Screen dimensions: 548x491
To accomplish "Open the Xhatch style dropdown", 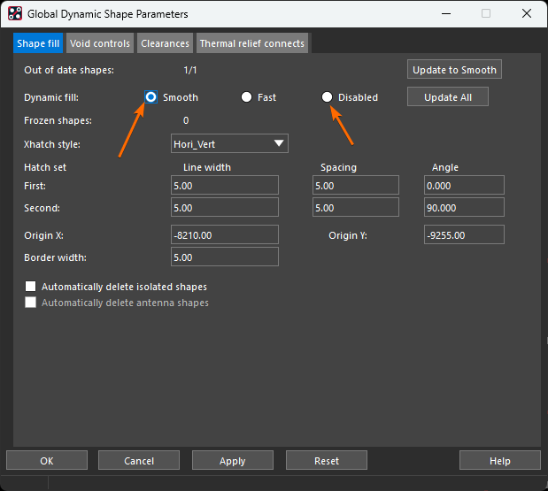I will tap(229, 143).
